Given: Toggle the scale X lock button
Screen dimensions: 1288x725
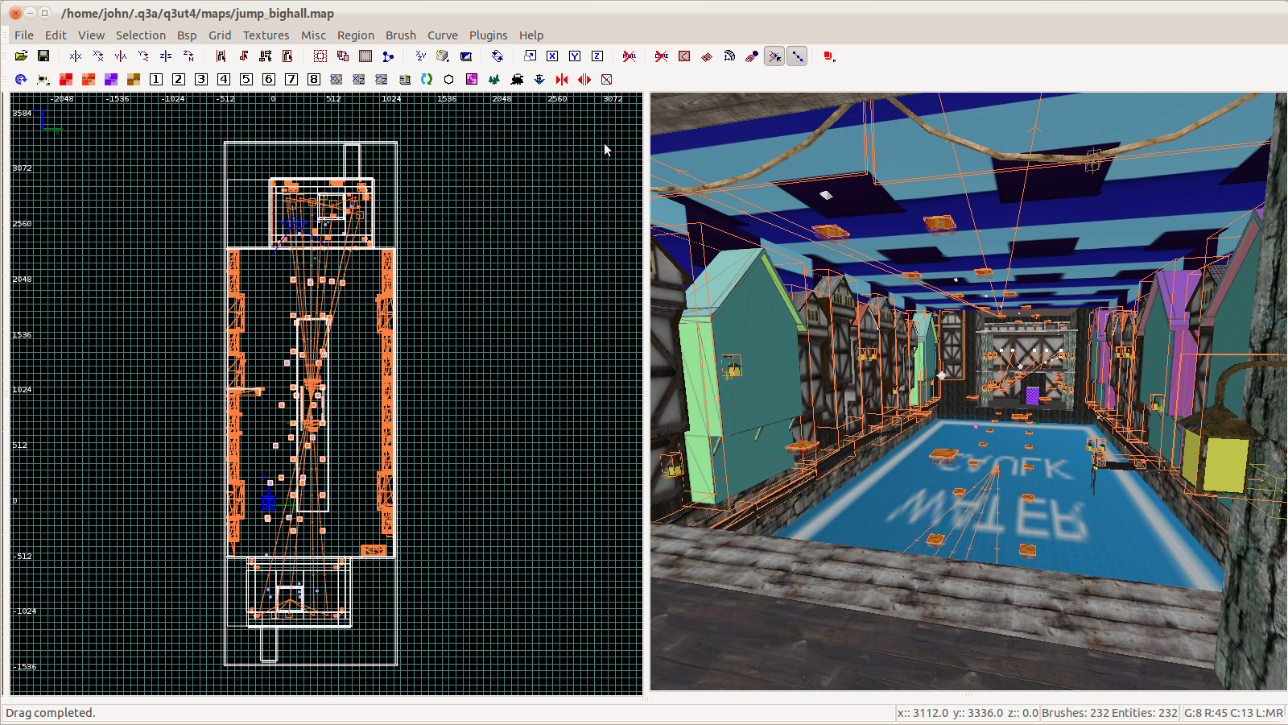Looking at the screenshot, I should [552, 56].
